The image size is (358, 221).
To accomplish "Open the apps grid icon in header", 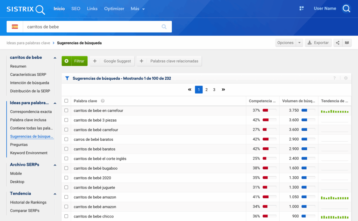I will (x=301, y=8).
